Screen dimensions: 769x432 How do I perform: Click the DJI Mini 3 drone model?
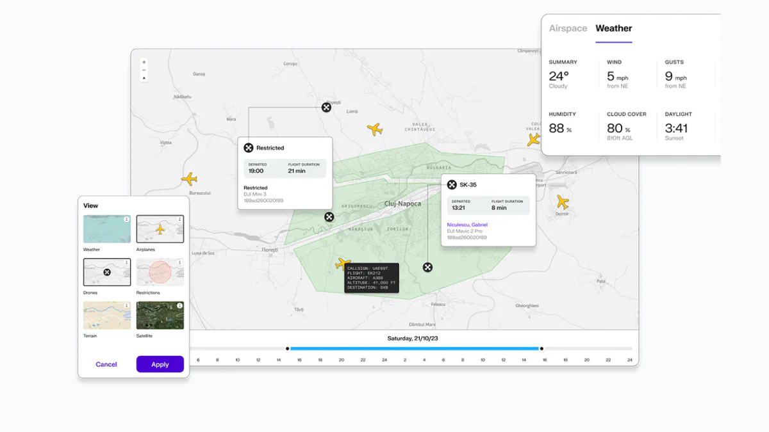255,194
